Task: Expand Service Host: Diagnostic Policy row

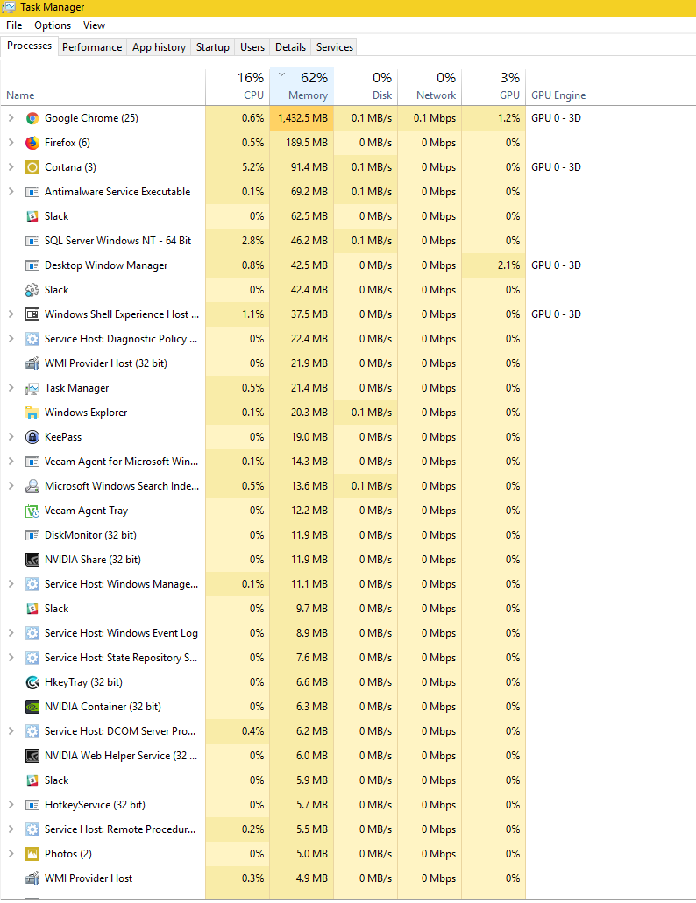Action: pyautogui.click(x=11, y=339)
